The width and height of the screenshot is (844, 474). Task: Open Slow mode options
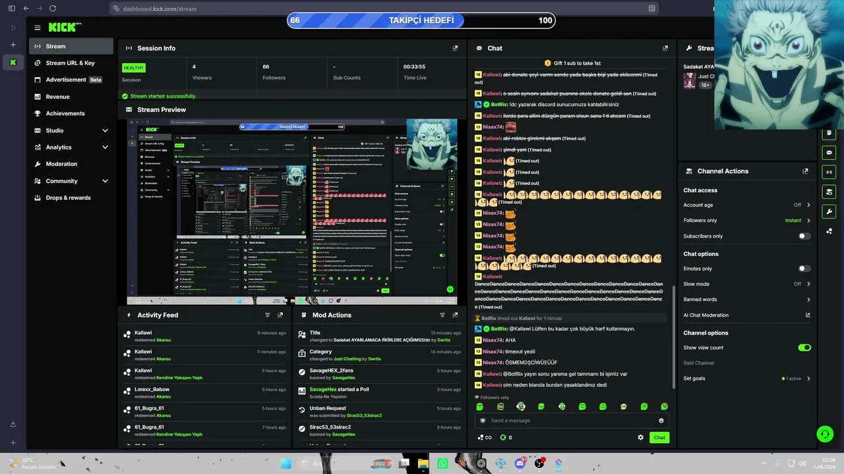(747, 284)
